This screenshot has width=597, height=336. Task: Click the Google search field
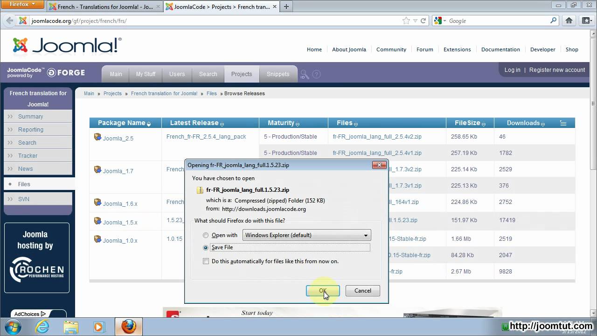(498, 21)
